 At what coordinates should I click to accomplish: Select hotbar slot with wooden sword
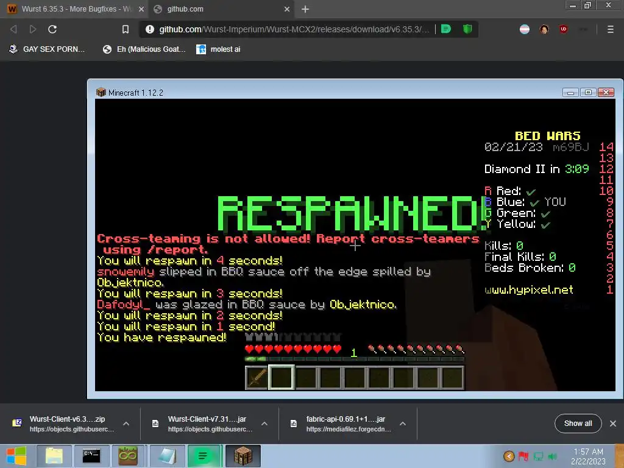click(x=257, y=377)
